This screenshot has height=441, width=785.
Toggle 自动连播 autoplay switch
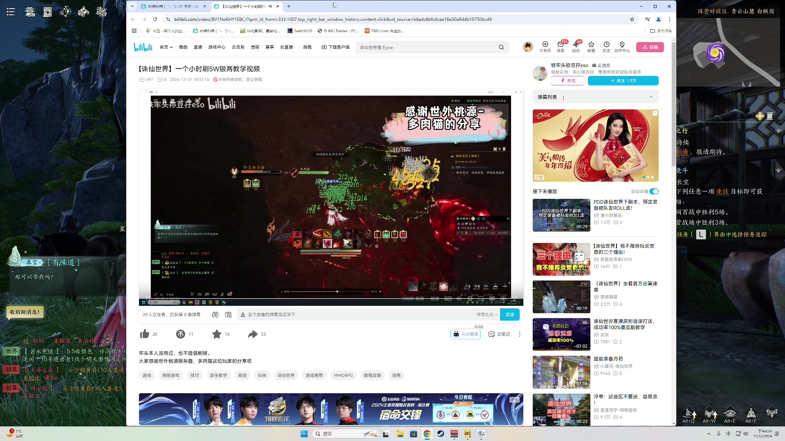coord(654,191)
